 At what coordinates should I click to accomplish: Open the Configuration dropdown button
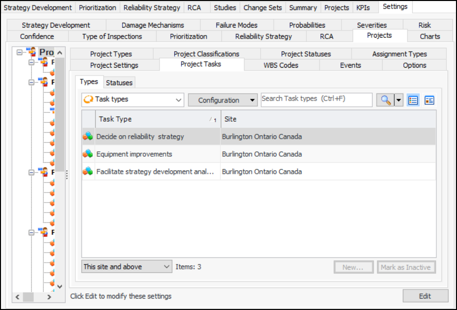coord(222,100)
